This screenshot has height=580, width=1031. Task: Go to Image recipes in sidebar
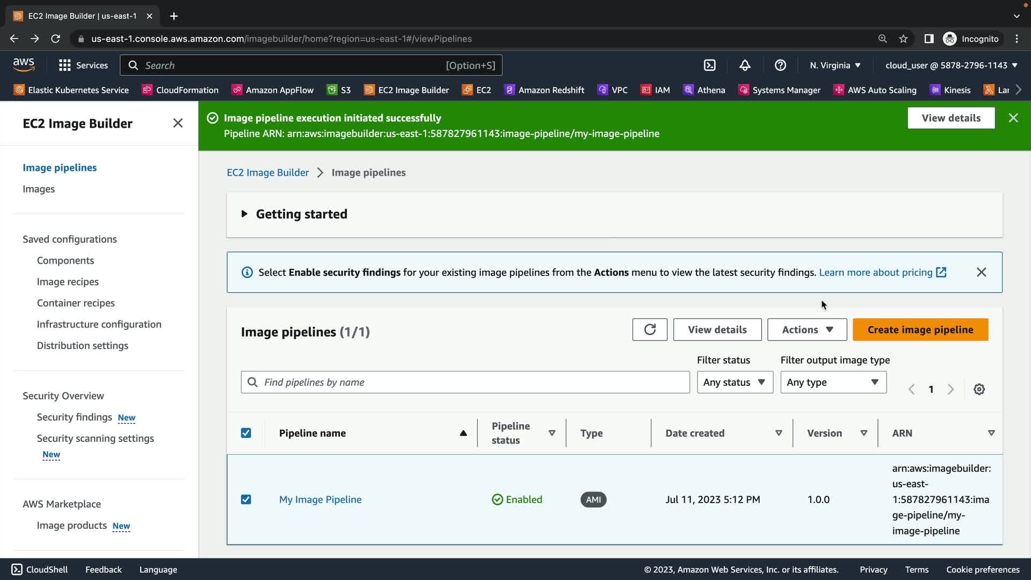(x=68, y=282)
